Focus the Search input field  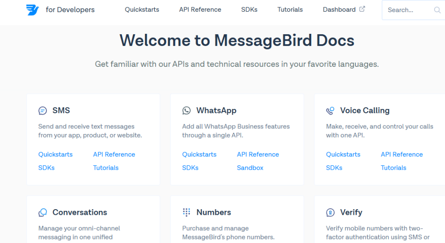(414, 10)
